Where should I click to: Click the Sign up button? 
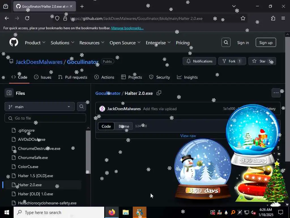pyautogui.click(x=266, y=43)
